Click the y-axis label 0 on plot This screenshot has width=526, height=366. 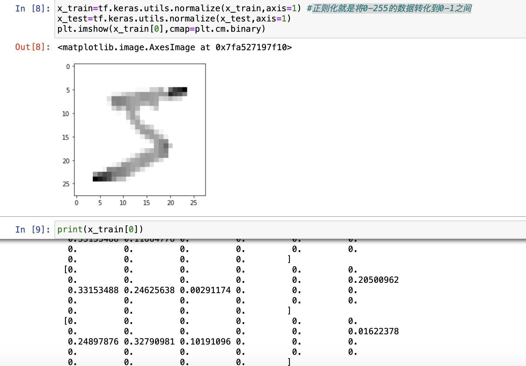click(68, 66)
